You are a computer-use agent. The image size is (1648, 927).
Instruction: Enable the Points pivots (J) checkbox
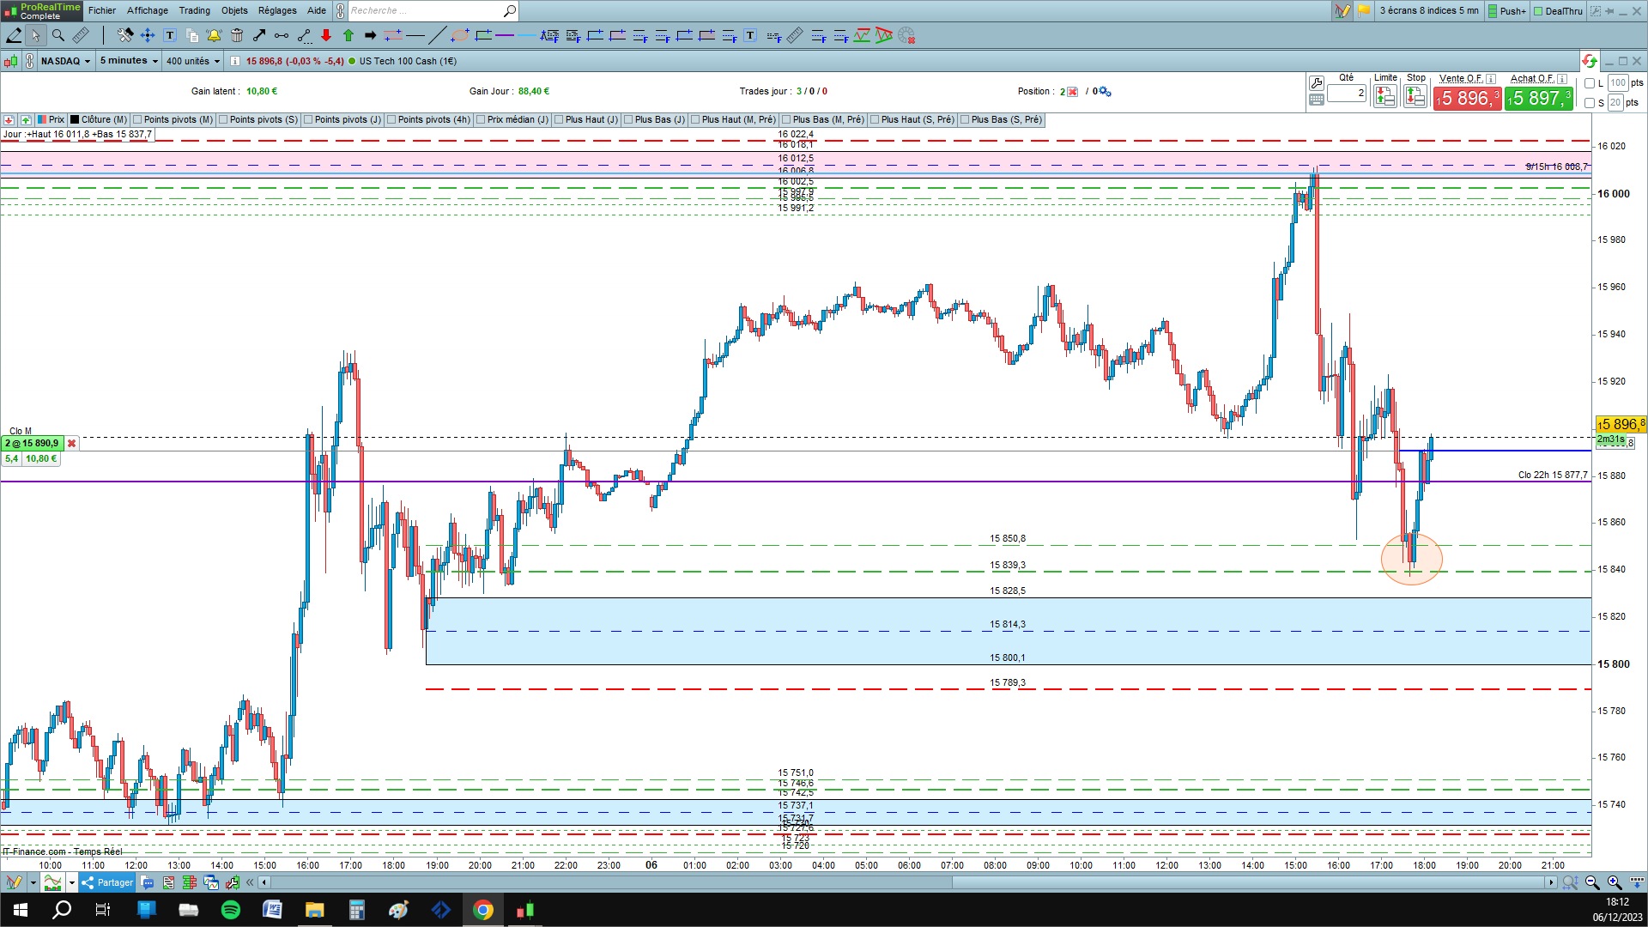(x=308, y=120)
